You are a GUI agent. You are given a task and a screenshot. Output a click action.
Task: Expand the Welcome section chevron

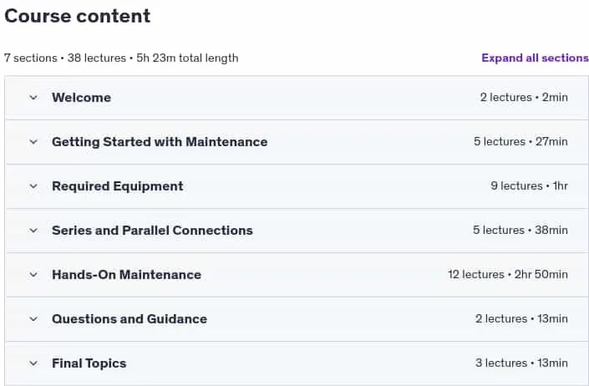(33, 98)
